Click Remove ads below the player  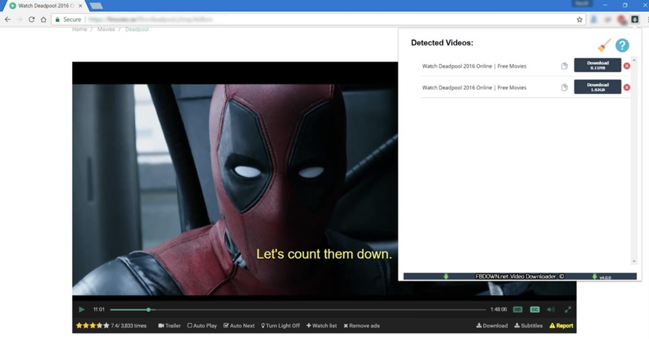[362, 326]
